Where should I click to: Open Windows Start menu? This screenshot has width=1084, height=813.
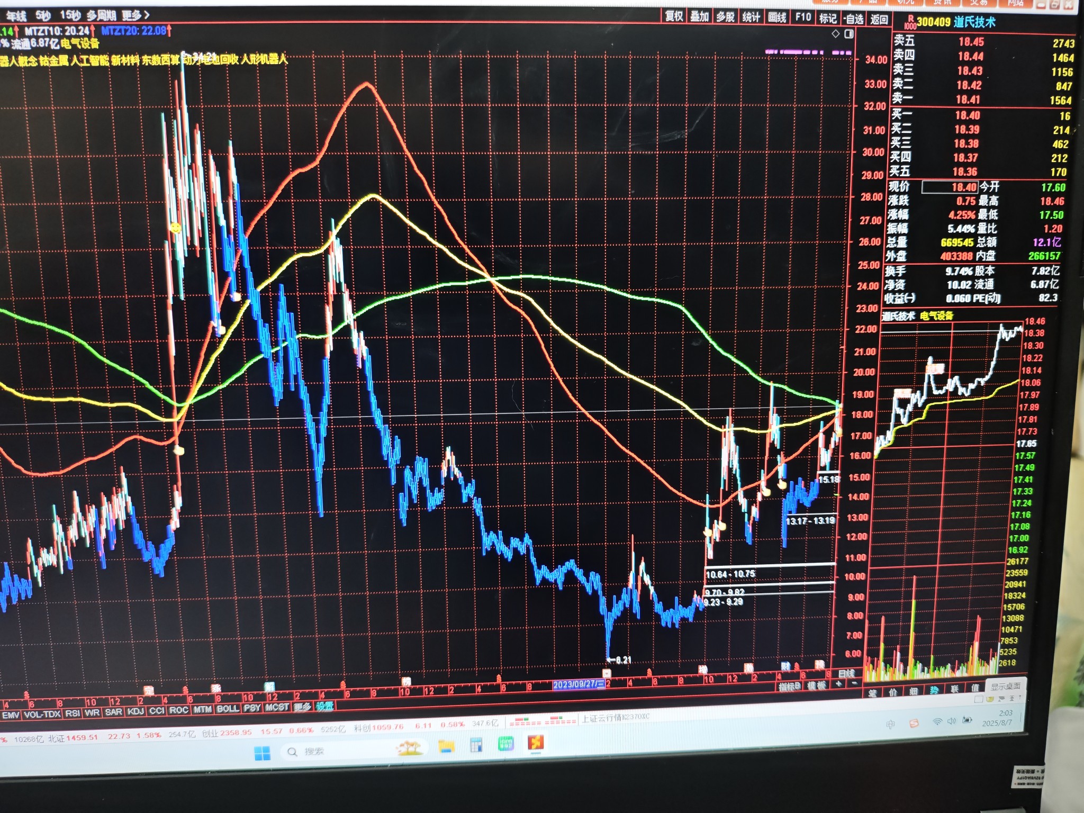coord(262,752)
